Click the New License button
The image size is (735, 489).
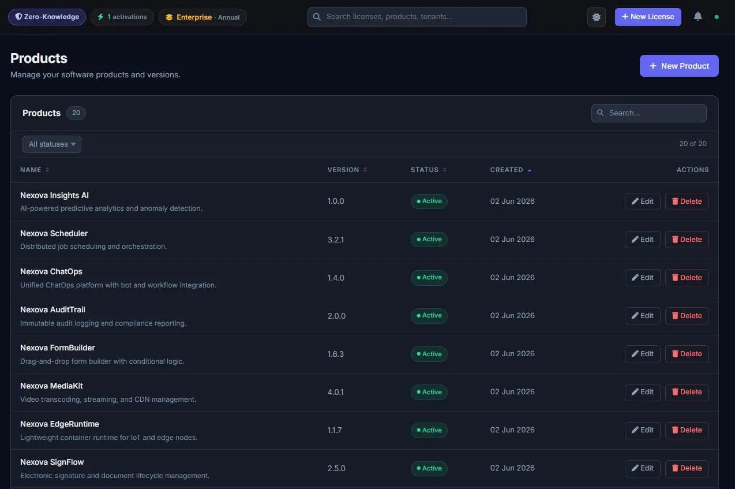click(x=648, y=17)
